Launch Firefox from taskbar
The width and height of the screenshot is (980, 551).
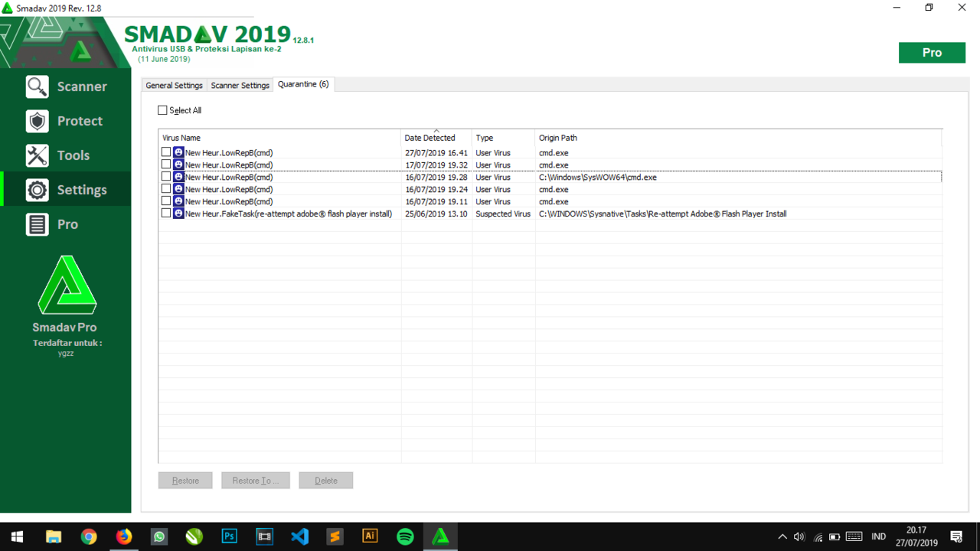[124, 536]
